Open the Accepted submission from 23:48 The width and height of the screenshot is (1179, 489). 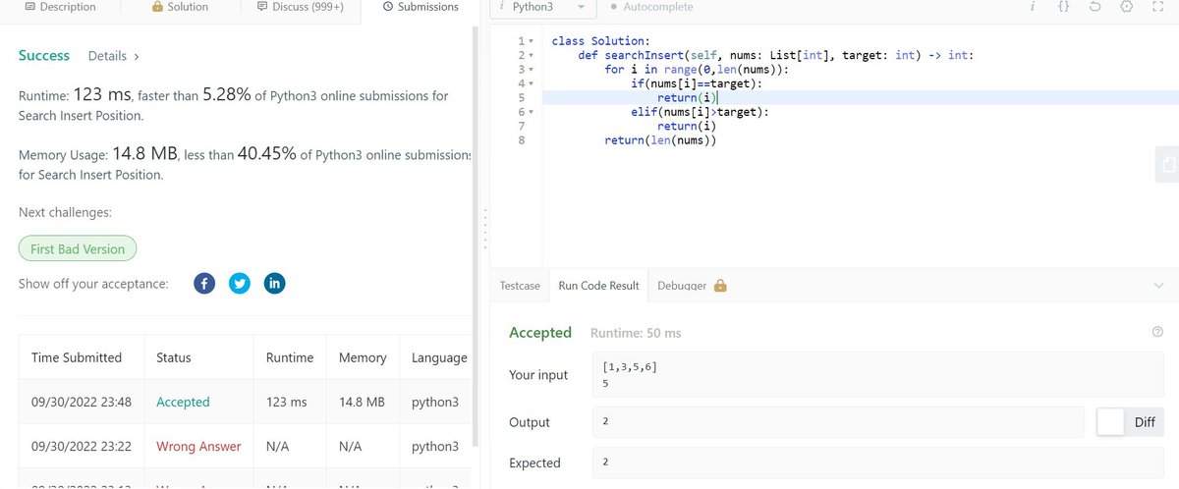coord(183,402)
